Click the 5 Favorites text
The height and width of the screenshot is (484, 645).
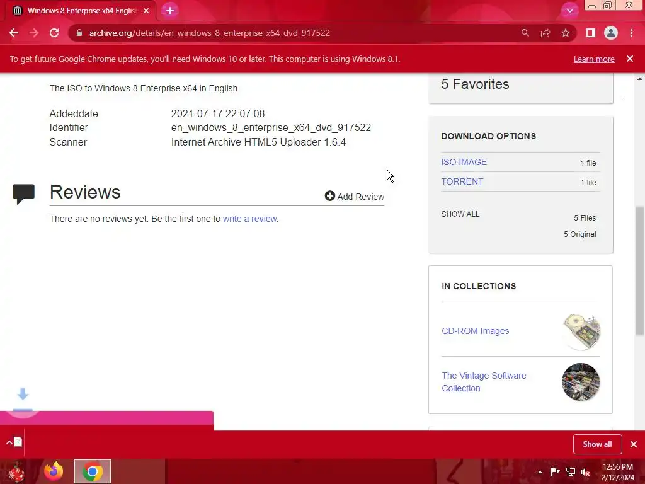475,84
